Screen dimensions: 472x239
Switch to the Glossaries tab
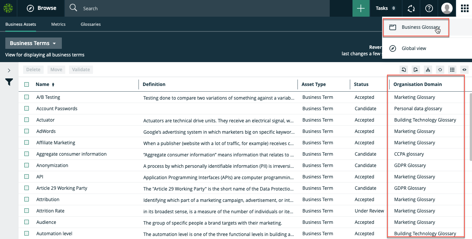coord(91,24)
